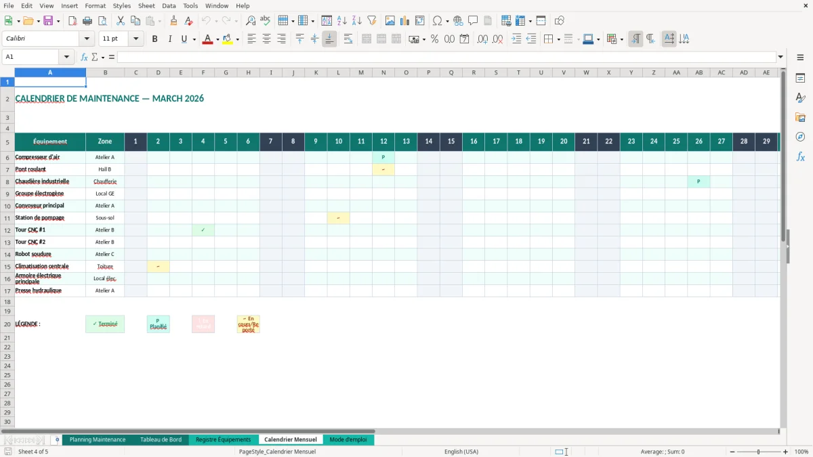Screen dimensions: 813x457
Task: Toggle Align Right button
Action: pyautogui.click(x=281, y=39)
